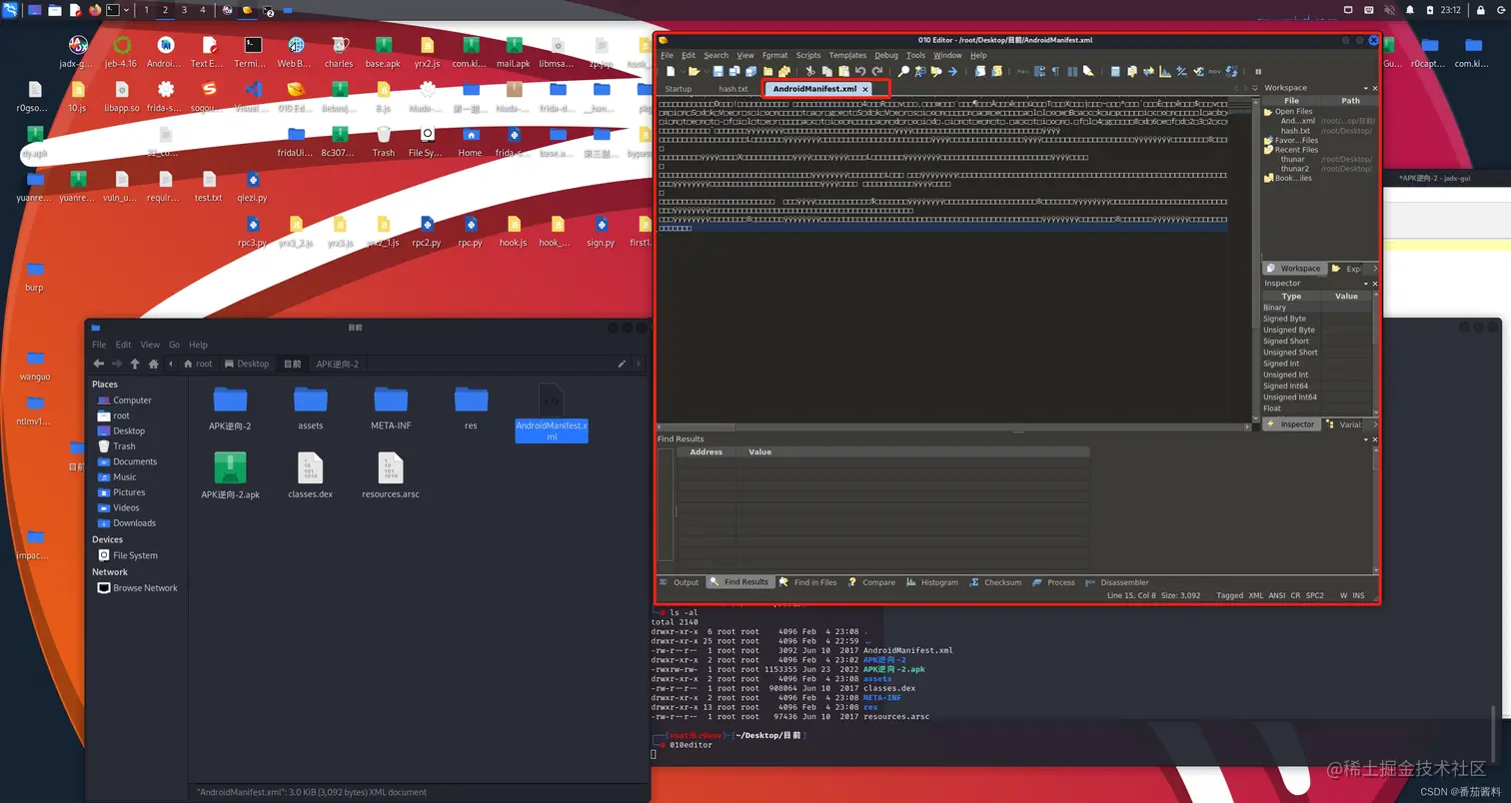Click the New file icon in 010 Editor
1511x803 pixels.
(671, 71)
